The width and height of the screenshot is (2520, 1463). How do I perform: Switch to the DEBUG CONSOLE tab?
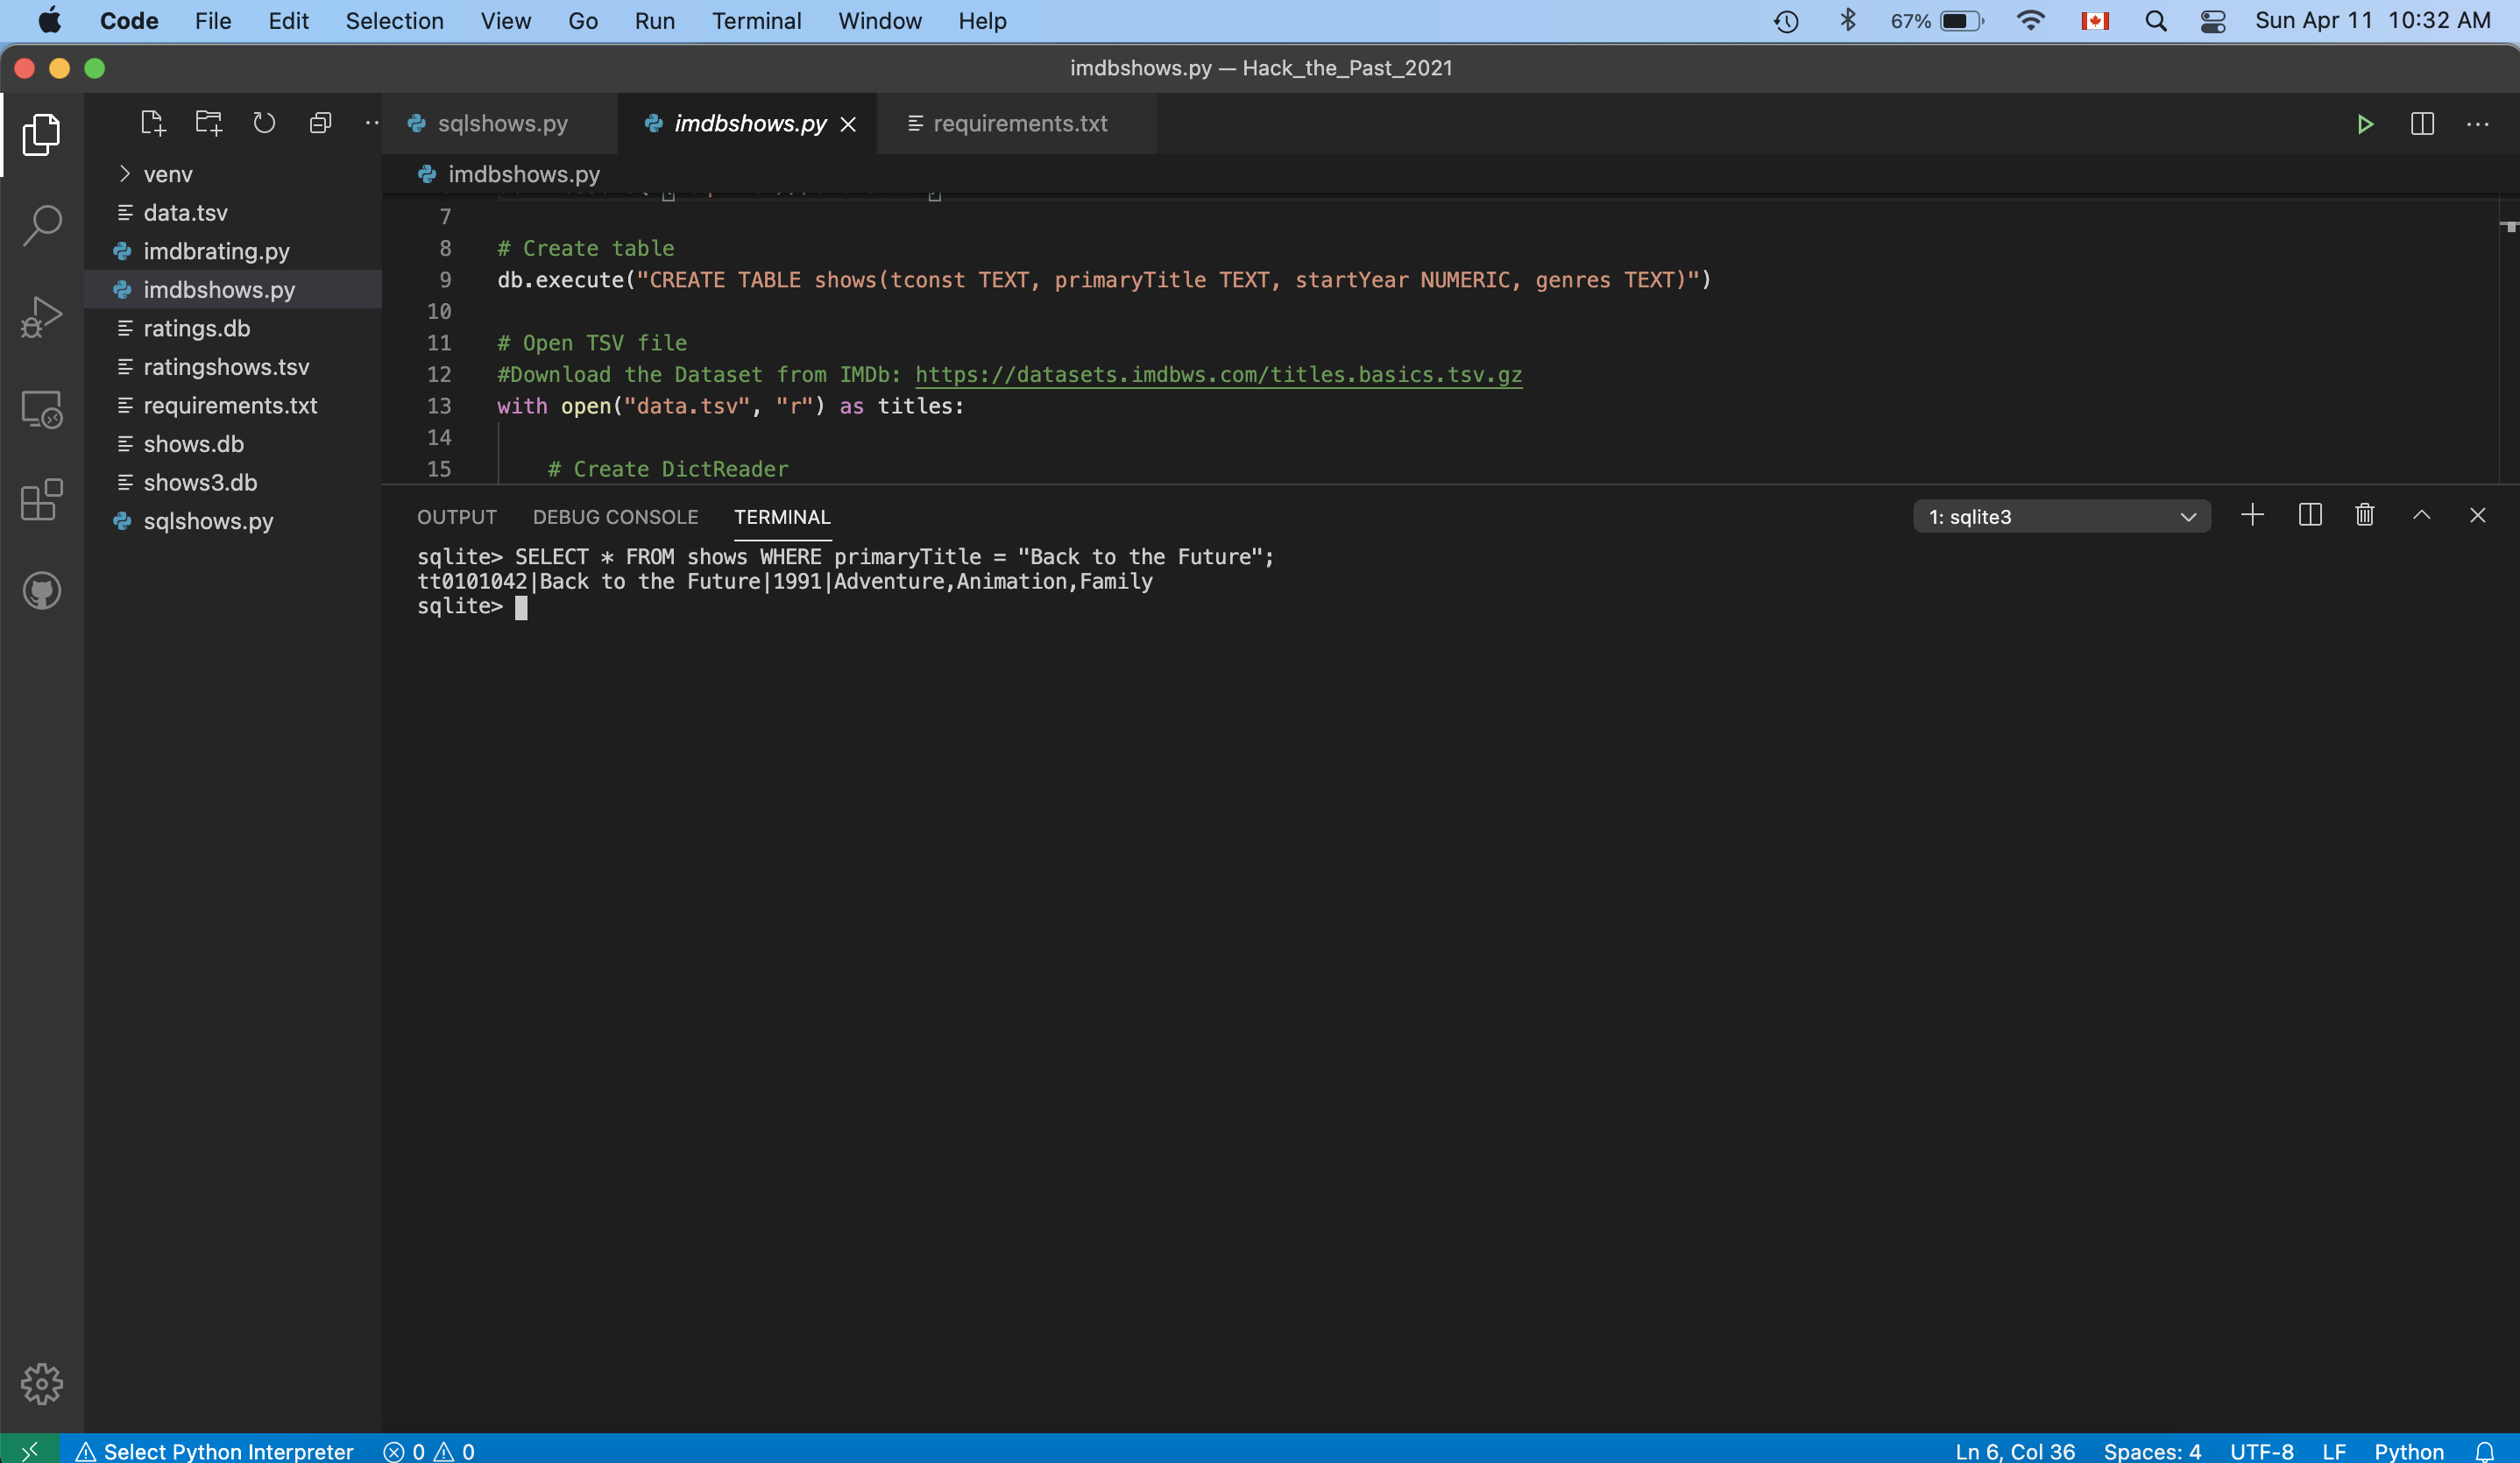pos(615,517)
